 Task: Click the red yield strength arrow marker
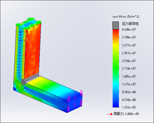pos(110,114)
